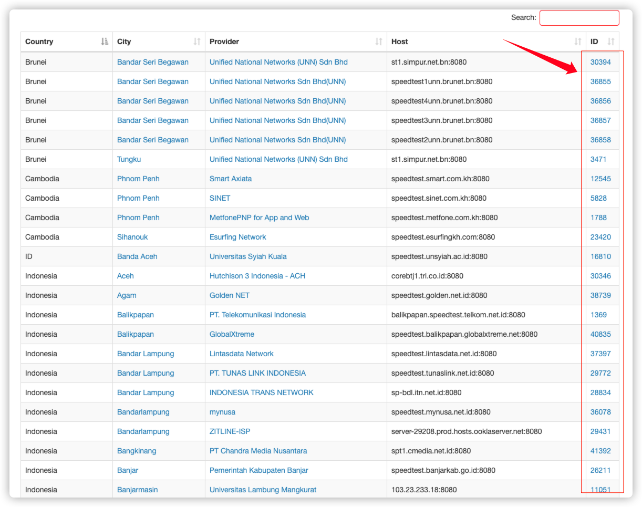
Task: Open server ID 26211 link
Action: point(600,470)
